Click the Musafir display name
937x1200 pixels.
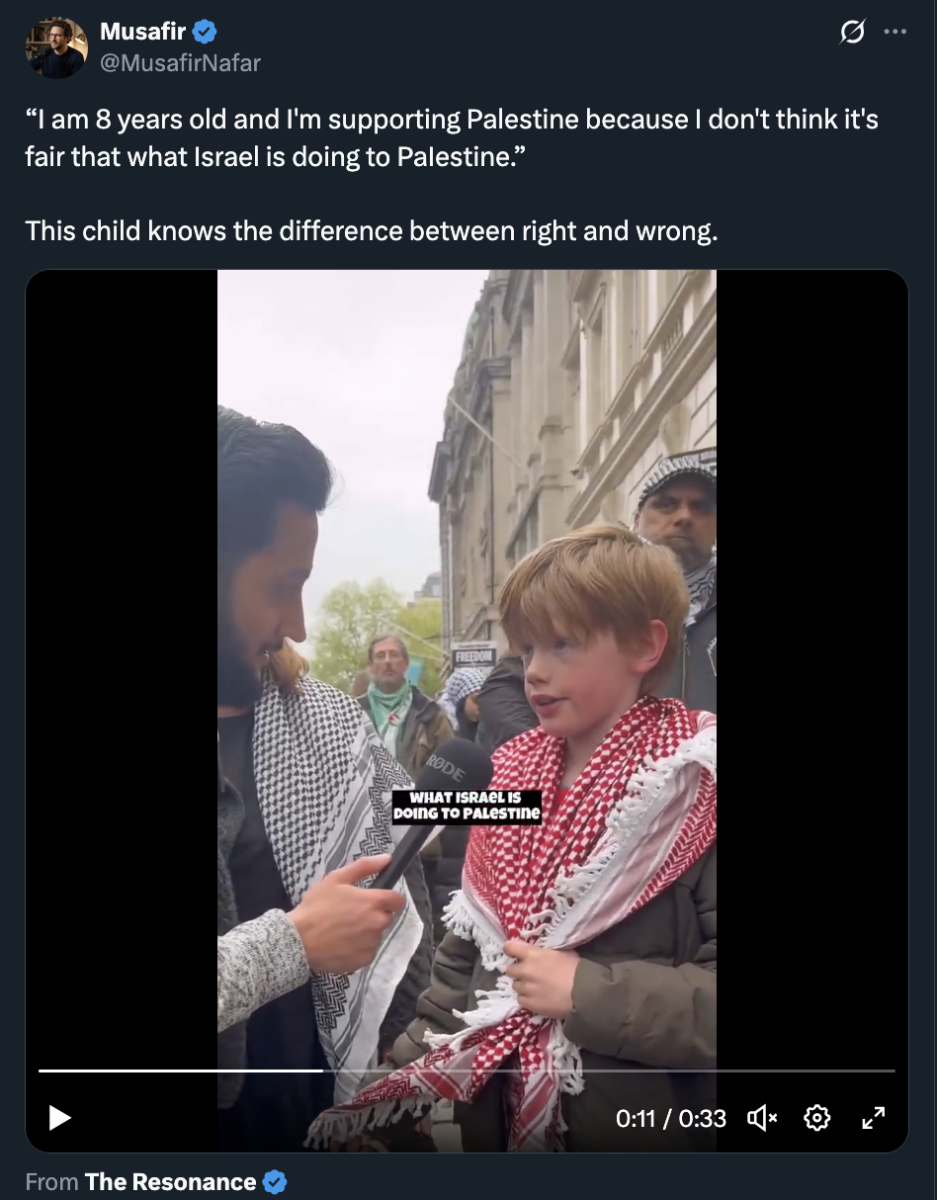[x=142, y=33]
